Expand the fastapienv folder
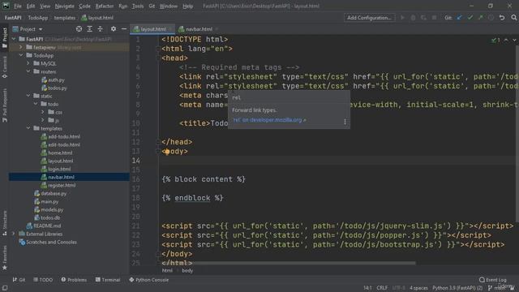 (21, 47)
